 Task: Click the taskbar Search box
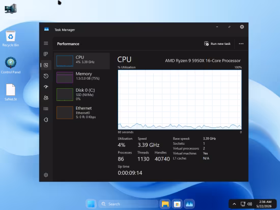click(x=128, y=204)
